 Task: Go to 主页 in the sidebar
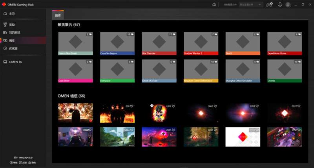(23, 14)
